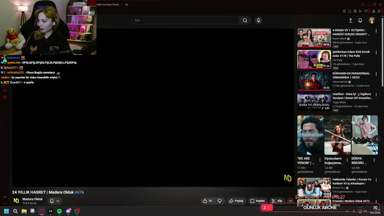Open the Opera ad blocker shield icon
384x216 pixels.
click(x=355, y=11)
